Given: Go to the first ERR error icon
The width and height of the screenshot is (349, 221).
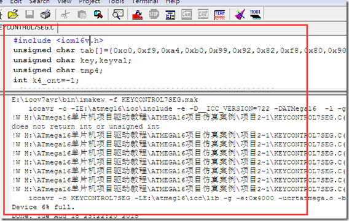Looking at the screenshot, I should (x=187, y=15).
